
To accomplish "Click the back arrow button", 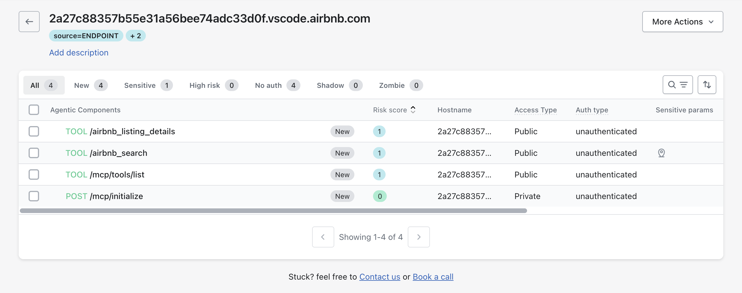I will tap(29, 22).
